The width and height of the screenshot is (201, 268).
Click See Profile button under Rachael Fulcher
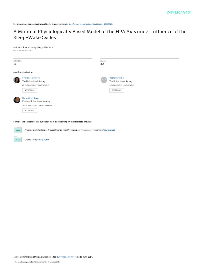[117, 90]
